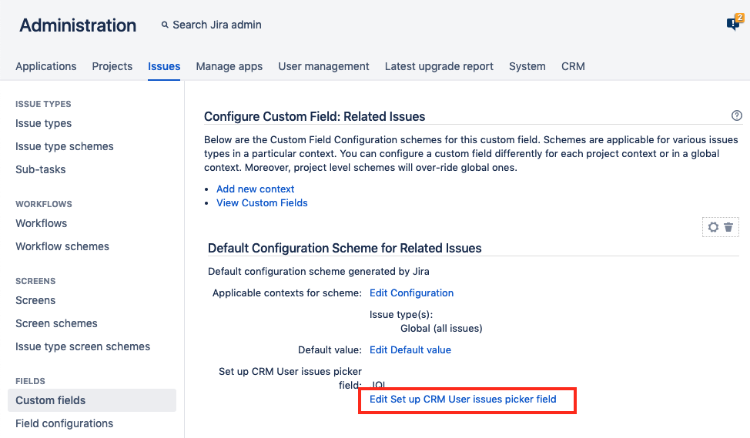
Task: Edit Set up CRM User issues picker field
Action: 463,400
